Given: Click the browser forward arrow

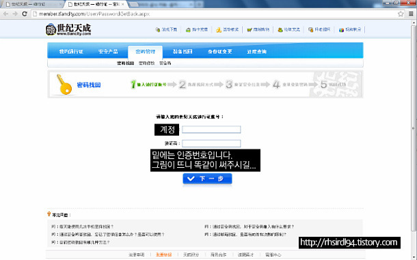Looking at the screenshot, I should click(x=15, y=14).
